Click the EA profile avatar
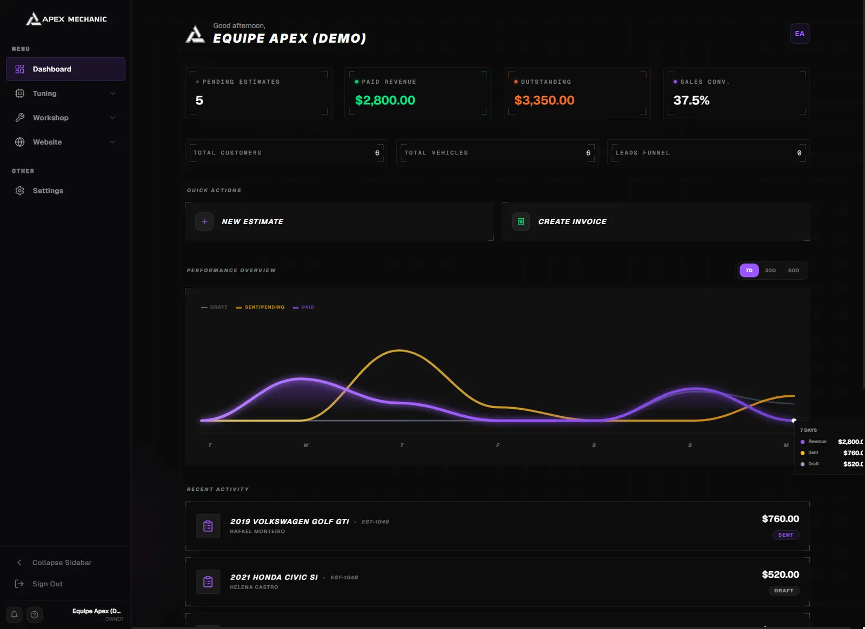865x629 pixels. pyautogui.click(x=800, y=33)
